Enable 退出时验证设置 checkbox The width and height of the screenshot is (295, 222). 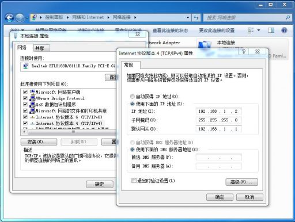(x=134, y=181)
